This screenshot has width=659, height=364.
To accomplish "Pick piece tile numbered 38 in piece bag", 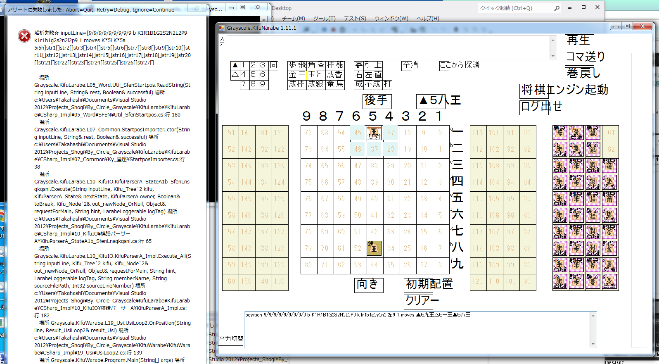I will 560,265.
